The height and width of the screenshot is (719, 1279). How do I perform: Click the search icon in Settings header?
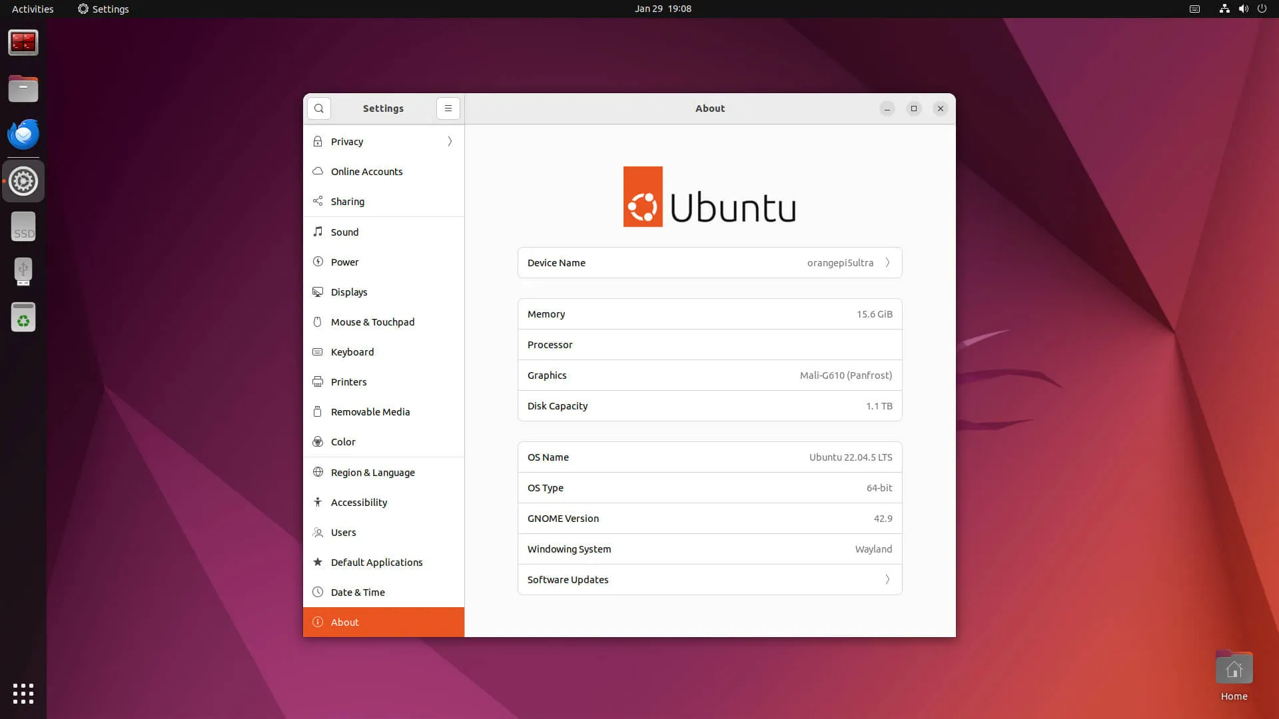point(319,109)
